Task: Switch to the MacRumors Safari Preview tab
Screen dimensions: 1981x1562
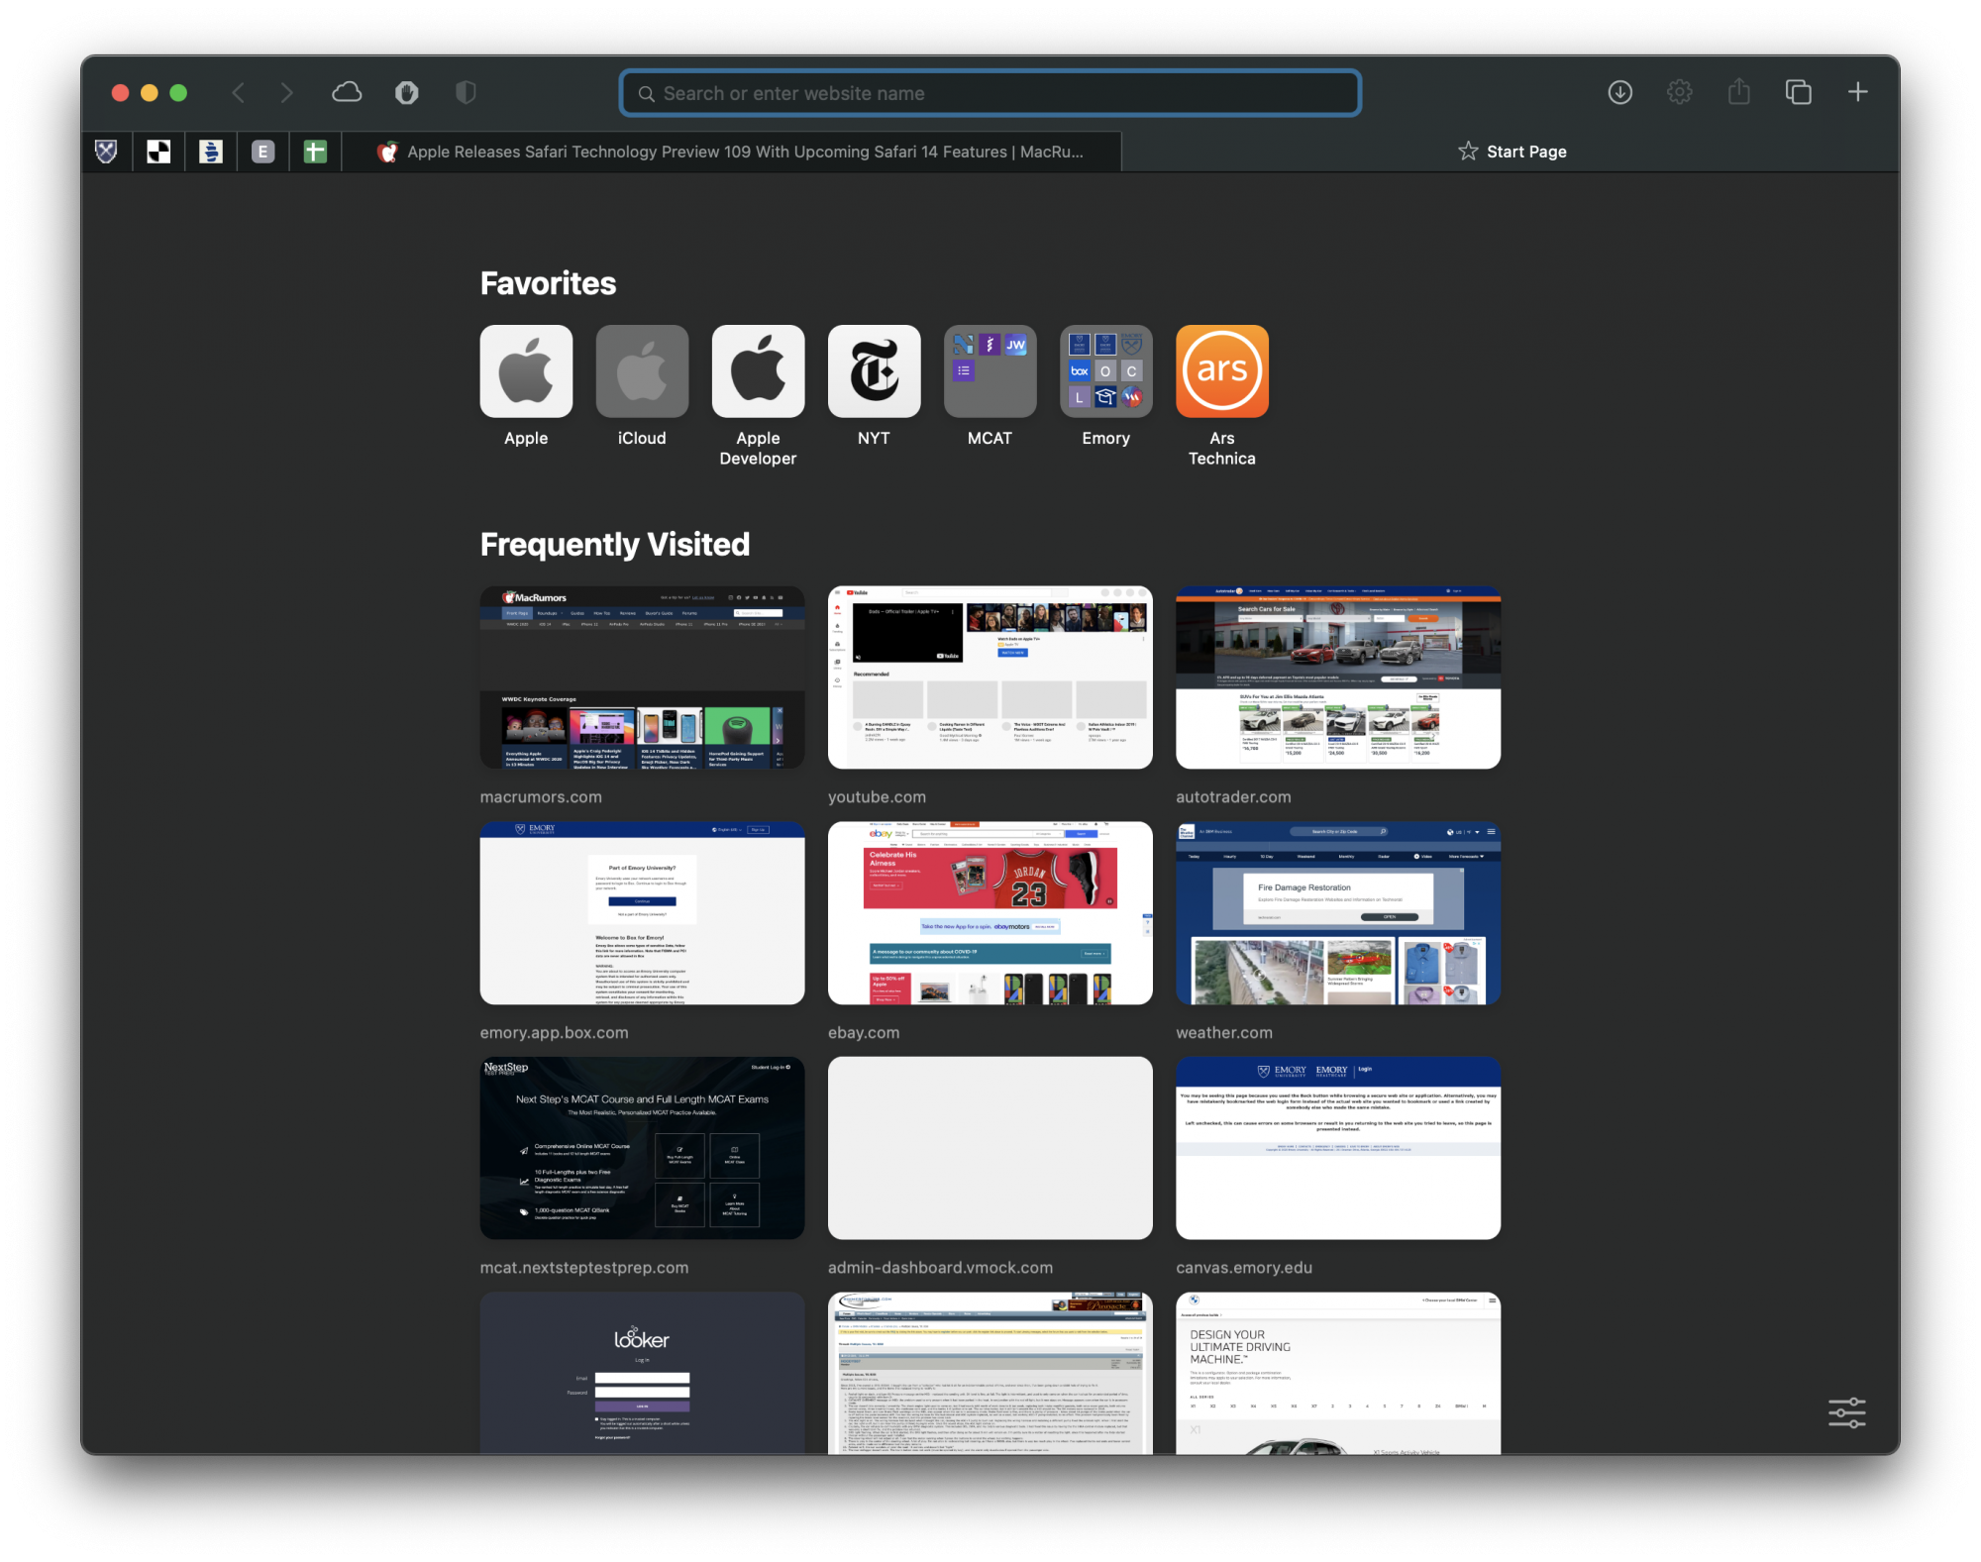Action: pos(733,152)
